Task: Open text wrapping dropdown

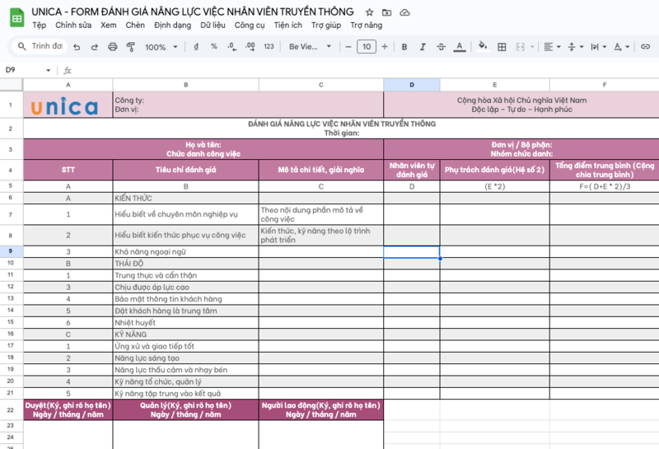Action: 598,47
